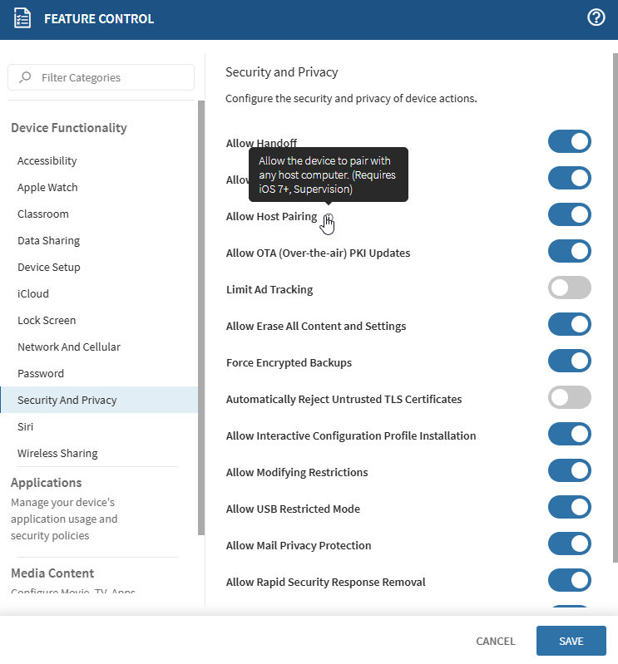Image resolution: width=618 pixels, height=664 pixels.
Task: Toggle Allow USB Restricted Mode
Action: click(x=569, y=508)
